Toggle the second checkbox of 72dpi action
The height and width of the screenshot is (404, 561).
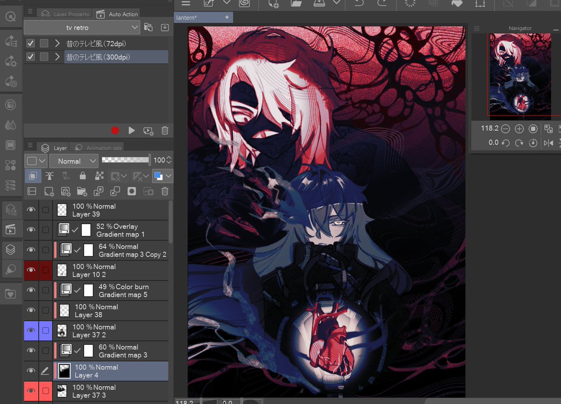(44, 43)
